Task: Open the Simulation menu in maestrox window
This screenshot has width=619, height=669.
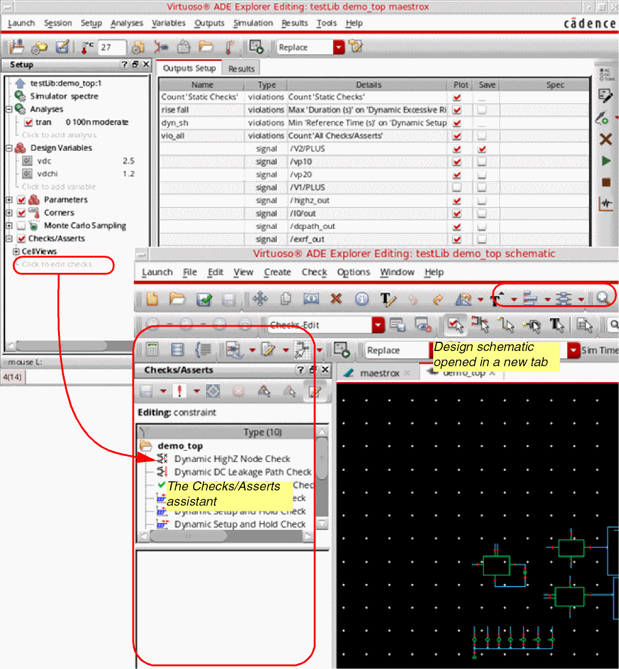Action: (x=253, y=23)
